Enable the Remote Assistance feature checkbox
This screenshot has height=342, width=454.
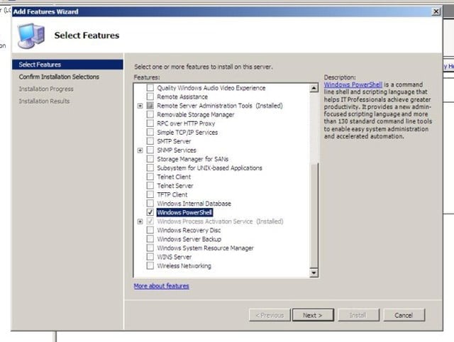(150, 96)
